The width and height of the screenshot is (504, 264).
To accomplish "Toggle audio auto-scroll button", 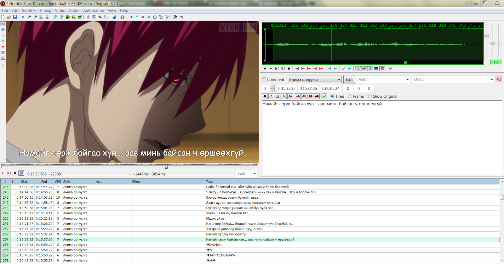I will pyautogui.click(x=370, y=69).
